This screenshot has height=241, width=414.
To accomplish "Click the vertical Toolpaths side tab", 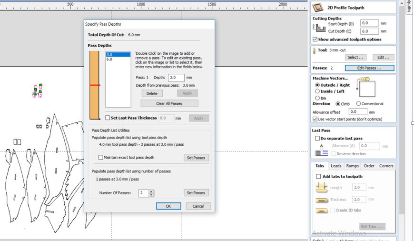I will [409, 6].
